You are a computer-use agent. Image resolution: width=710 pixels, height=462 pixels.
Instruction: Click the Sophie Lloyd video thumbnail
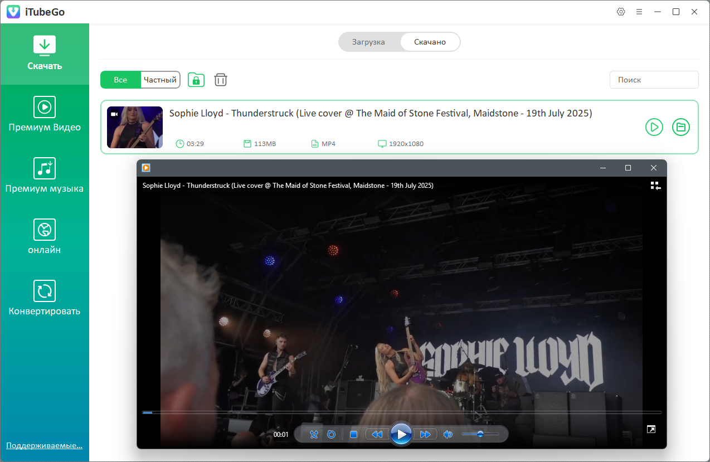pyautogui.click(x=135, y=127)
